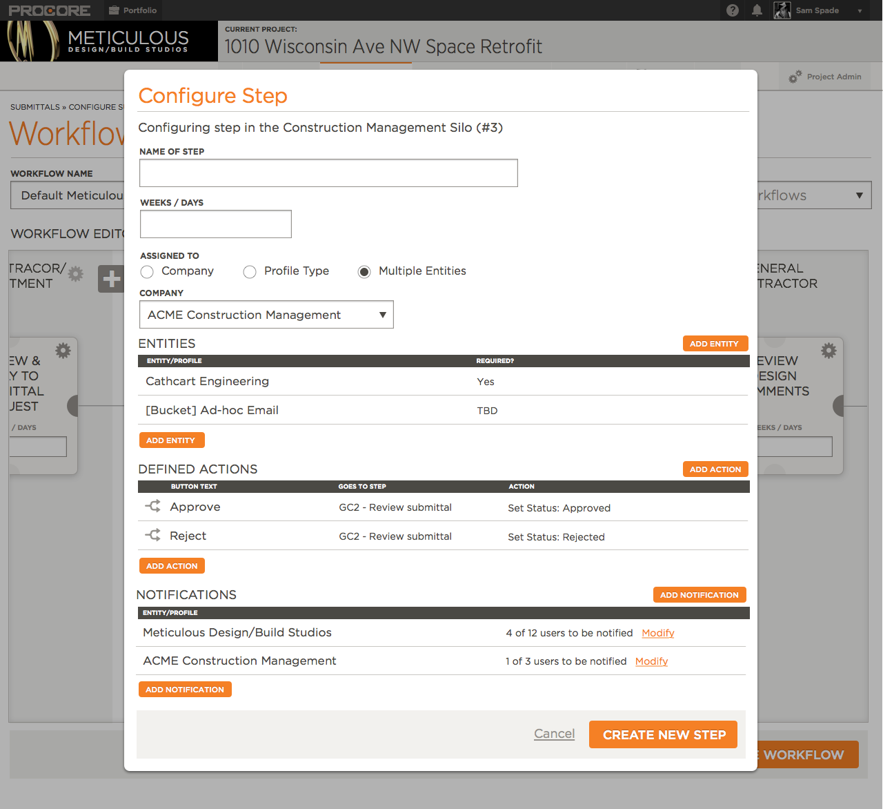Screen dimensions: 883x809
Task: Expand the Sam Spade user menu arrow
Action: 860,11
